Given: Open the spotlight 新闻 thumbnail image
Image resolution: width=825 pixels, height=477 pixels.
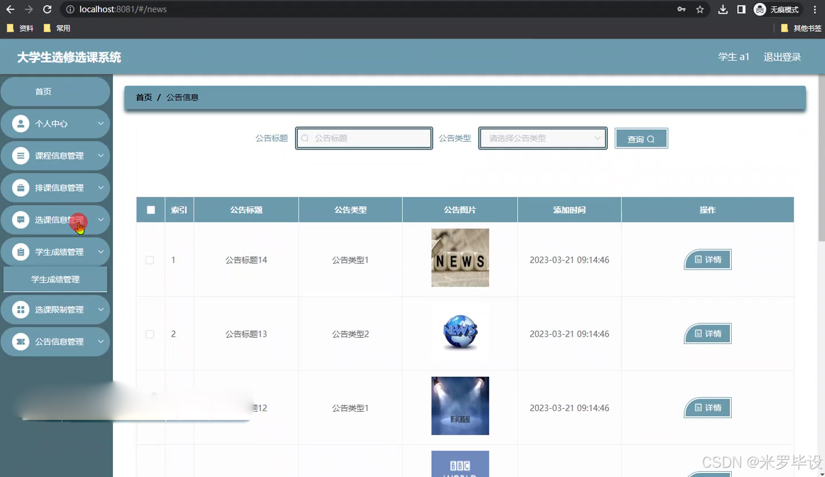Looking at the screenshot, I should 460,406.
